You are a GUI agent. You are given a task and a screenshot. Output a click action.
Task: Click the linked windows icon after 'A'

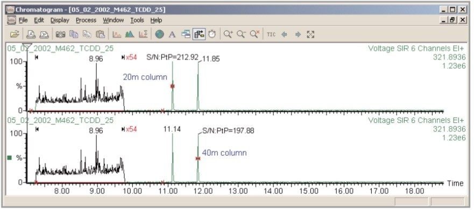point(186,34)
